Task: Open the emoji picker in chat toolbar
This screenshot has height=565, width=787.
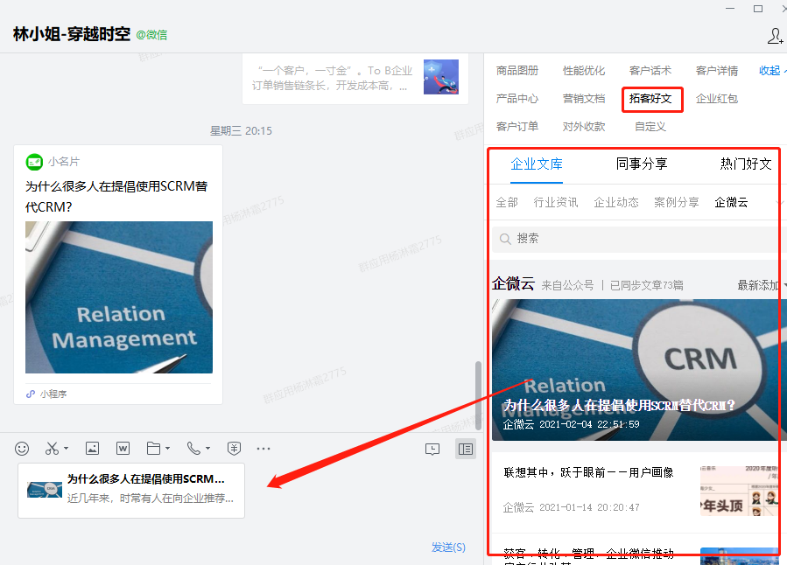Action: (22, 449)
